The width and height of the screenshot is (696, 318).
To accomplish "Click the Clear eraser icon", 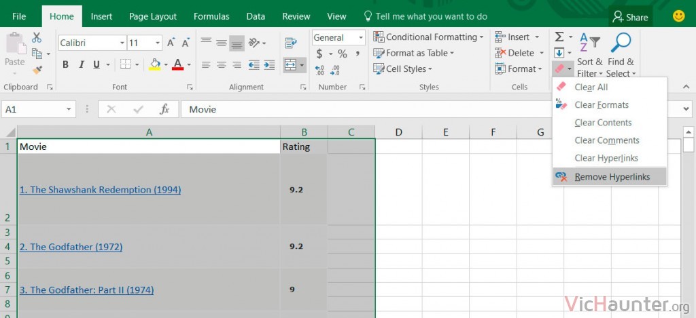I will 559,68.
